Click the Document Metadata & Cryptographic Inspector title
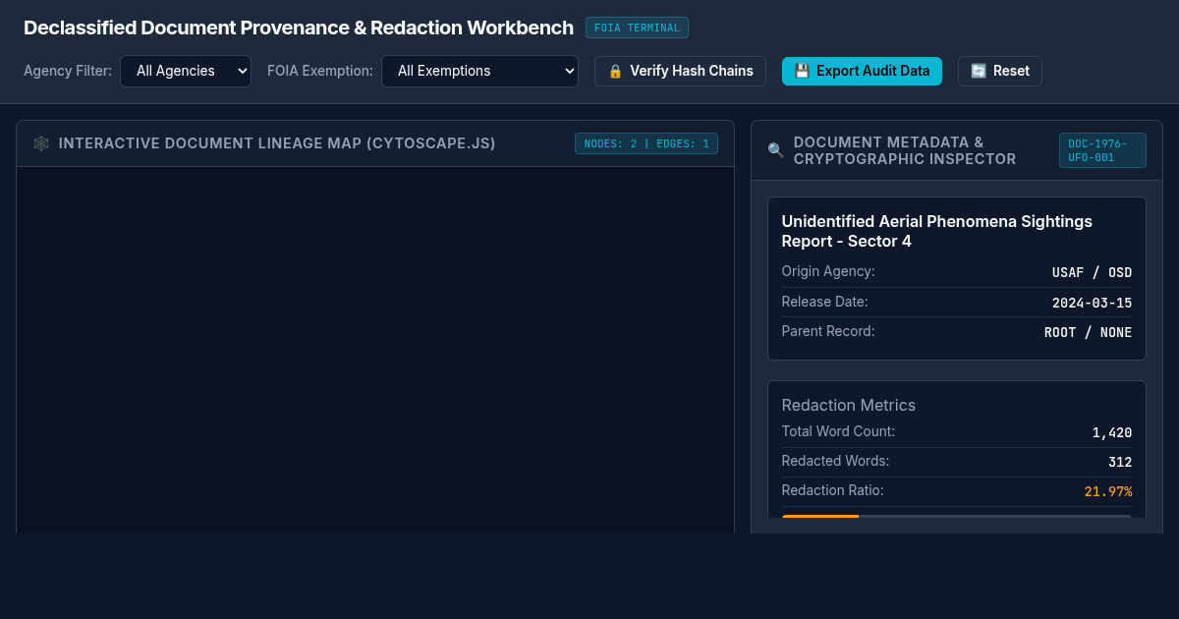This screenshot has height=619, width=1179. (x=905, y=150)
